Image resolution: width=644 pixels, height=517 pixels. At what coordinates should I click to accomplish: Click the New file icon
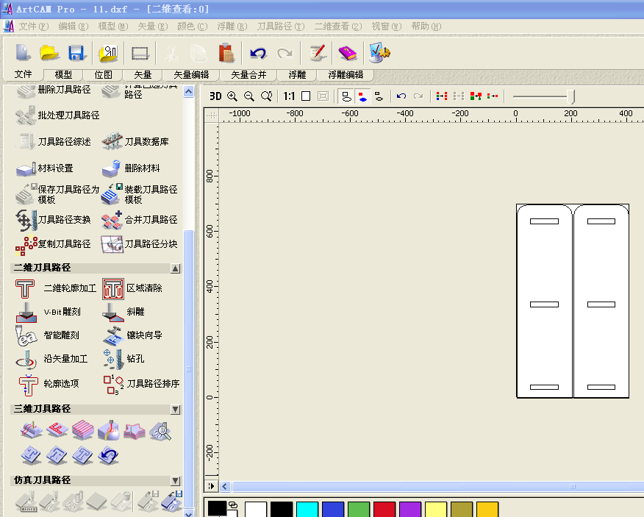coord(23,53)
